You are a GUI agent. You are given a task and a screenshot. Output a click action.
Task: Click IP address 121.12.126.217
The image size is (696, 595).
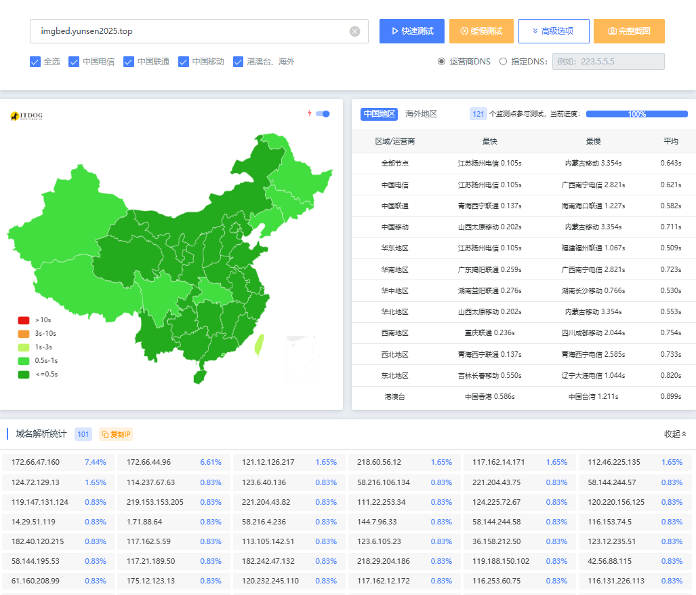click(x=268, y=462)
